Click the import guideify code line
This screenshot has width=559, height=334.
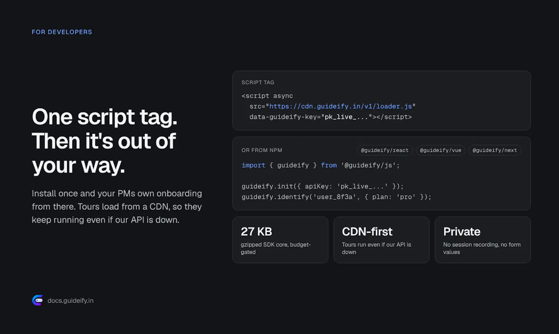point(320,165)
